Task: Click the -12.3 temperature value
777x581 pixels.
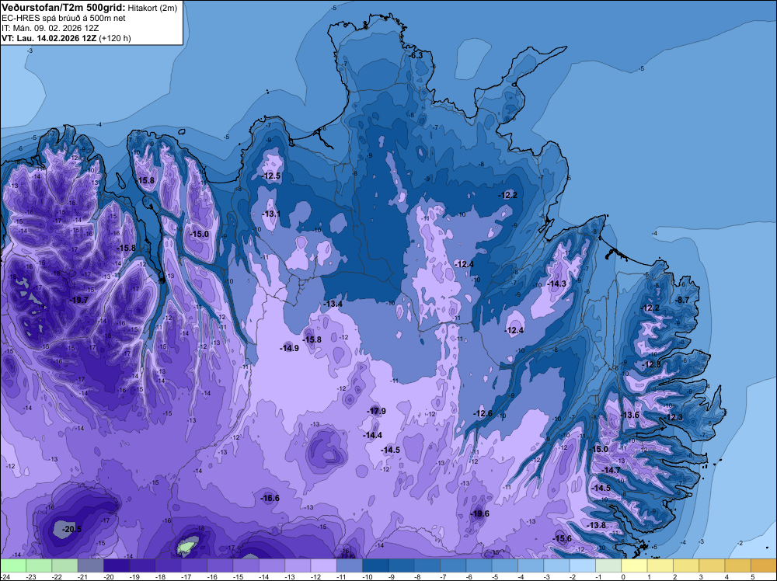Action: [674, 418]
